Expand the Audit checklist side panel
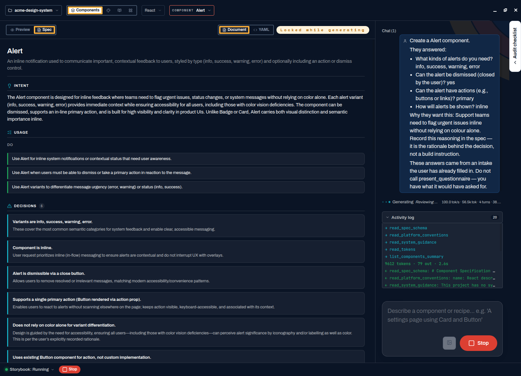The image size is (521, 376). click(515, 46)
